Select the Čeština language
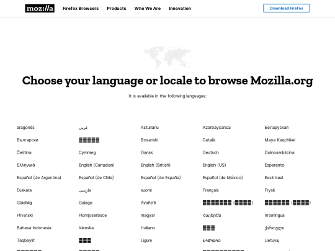Viewport: 335px width, 251px height. click(x=24, y=152)
